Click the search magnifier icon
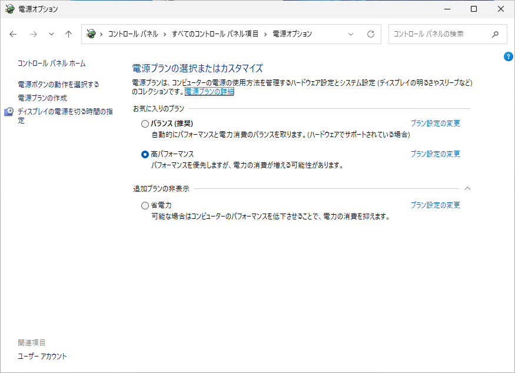The height and width of the screenshot is (373, 515). (x=496, y=34)
